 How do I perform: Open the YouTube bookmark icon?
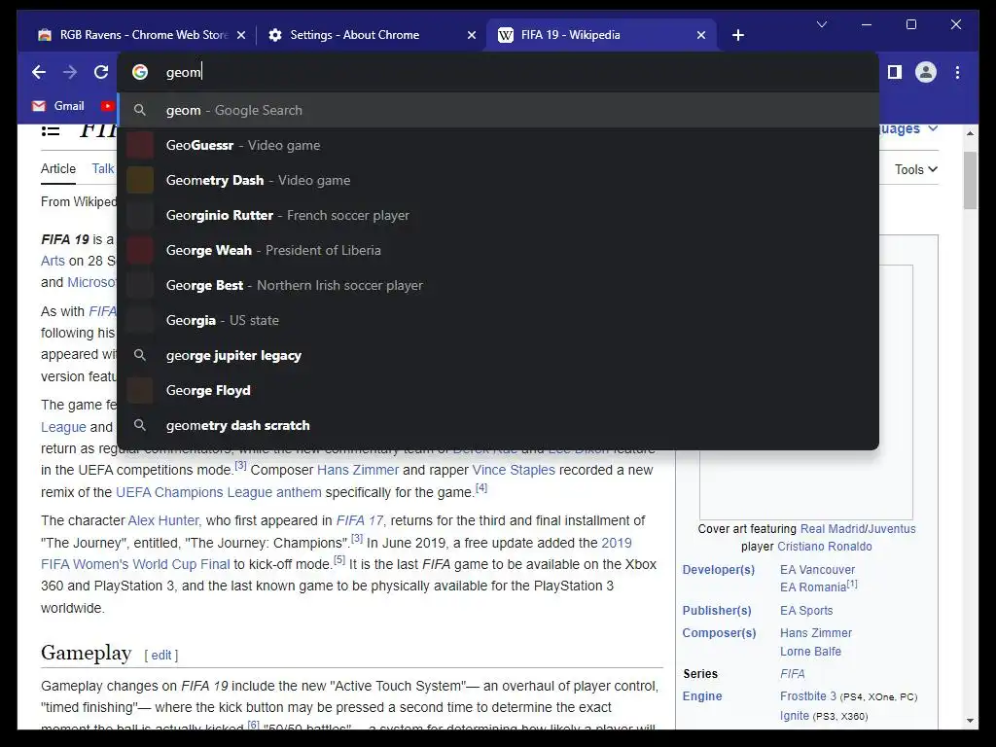pyautogui.click(x=107, y=106)
